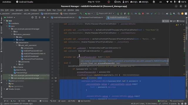Open Layout Inspector
188x105 pixels.
pyautogui.click(x=177, y=101)
